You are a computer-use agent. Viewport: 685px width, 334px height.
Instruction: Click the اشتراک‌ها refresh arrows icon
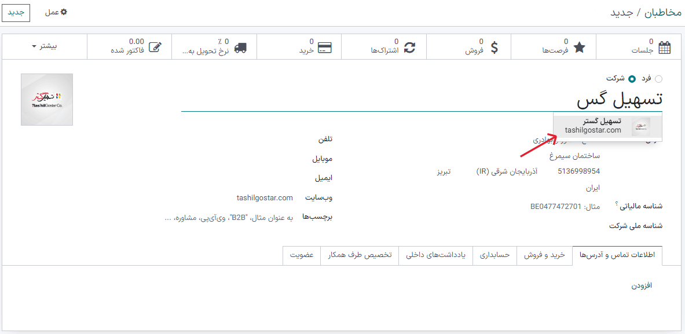pyautogui.click(x=409, y=47)
